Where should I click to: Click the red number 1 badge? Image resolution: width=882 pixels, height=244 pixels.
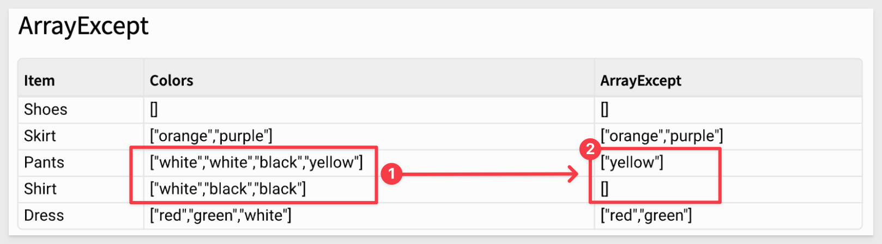coord(391,174)
